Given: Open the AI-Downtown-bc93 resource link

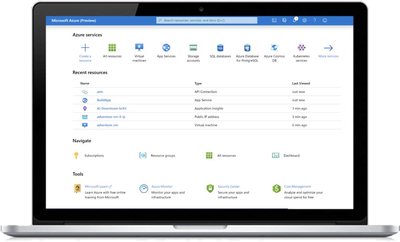Looking at the screenshot, I should pos(112,108).
